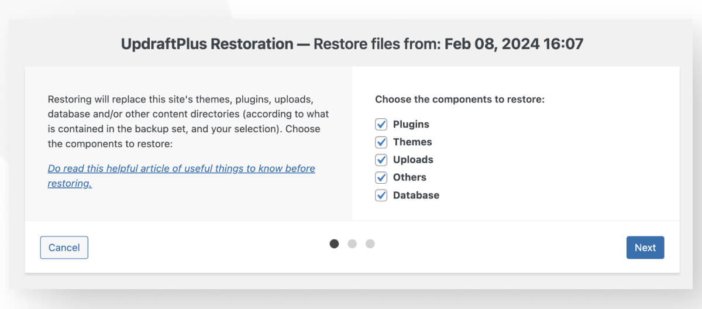Select the first dark step indicator dot

[x=334, y=243]
